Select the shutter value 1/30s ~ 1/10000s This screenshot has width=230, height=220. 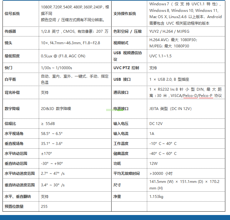(57, 68)
